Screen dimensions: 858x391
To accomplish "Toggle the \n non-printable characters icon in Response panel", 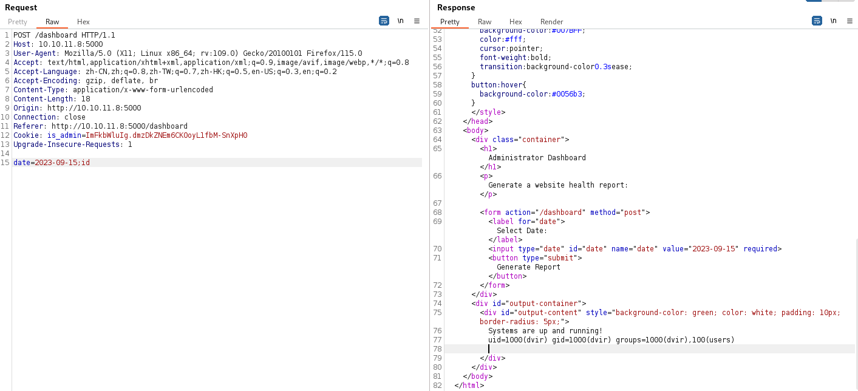I will [x=833, y=21].
